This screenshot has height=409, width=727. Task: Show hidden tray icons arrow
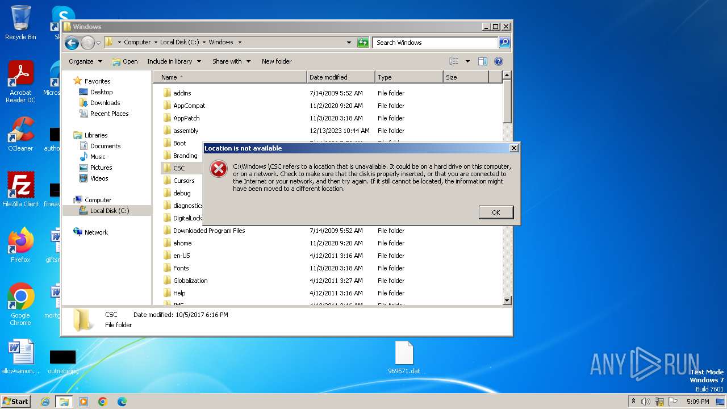click(633, 401)
